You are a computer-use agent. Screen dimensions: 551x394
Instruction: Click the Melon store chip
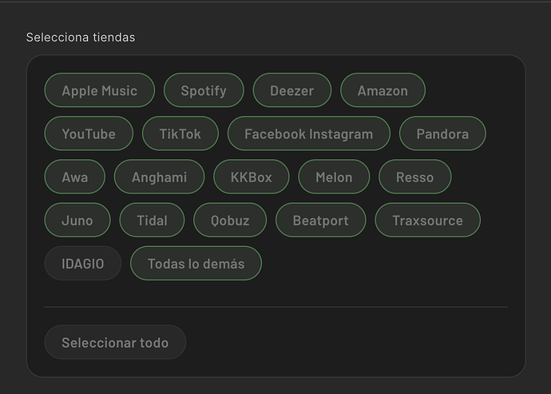click(x=334, y=177)
